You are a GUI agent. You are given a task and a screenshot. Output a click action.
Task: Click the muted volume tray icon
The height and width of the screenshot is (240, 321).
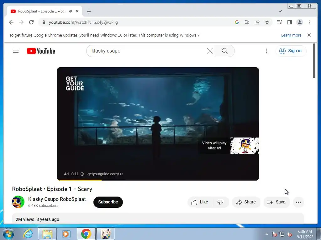pos(289,234)
